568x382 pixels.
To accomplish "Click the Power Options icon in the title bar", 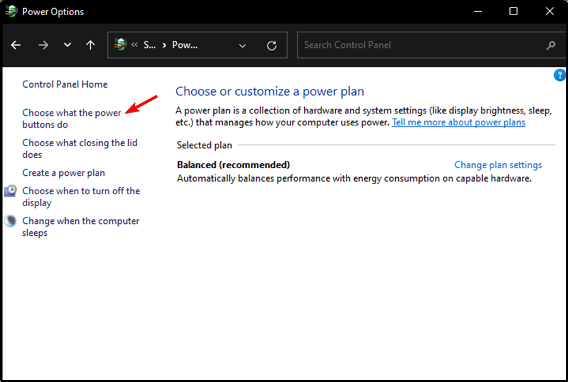I will [x=11, y=11].
